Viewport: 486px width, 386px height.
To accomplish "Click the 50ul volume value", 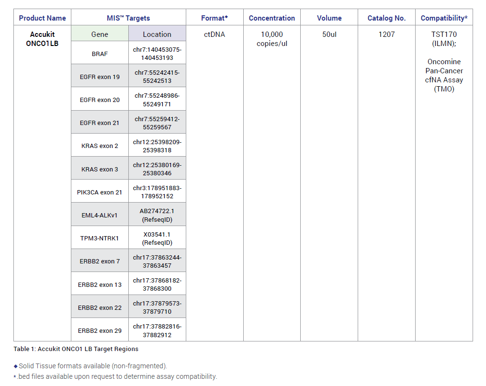I will click(x=329, y=34).
